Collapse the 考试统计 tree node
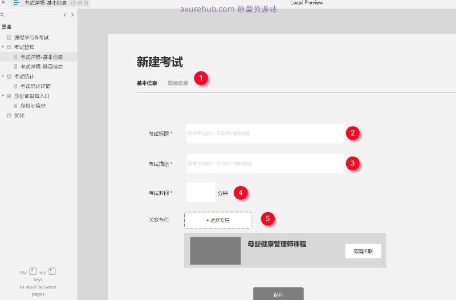456x300 pixels. click(x=3, y=76)
